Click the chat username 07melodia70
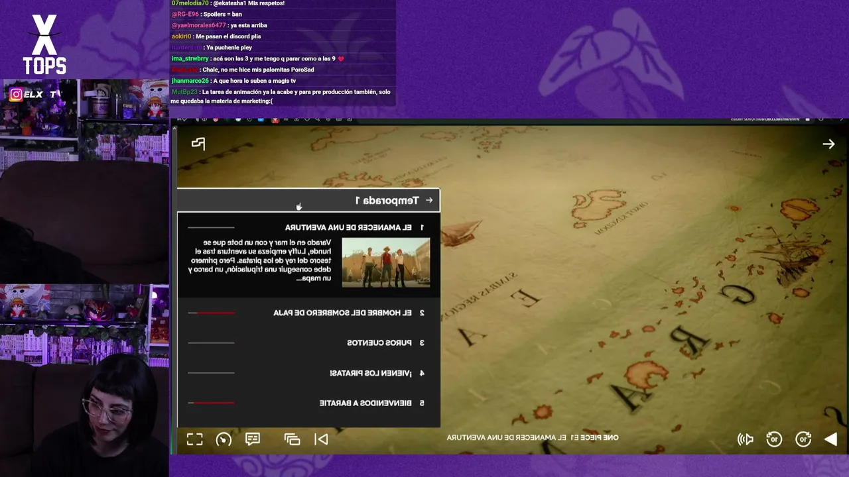This screenshot has height=477, width=849. (x=190, y=3)
